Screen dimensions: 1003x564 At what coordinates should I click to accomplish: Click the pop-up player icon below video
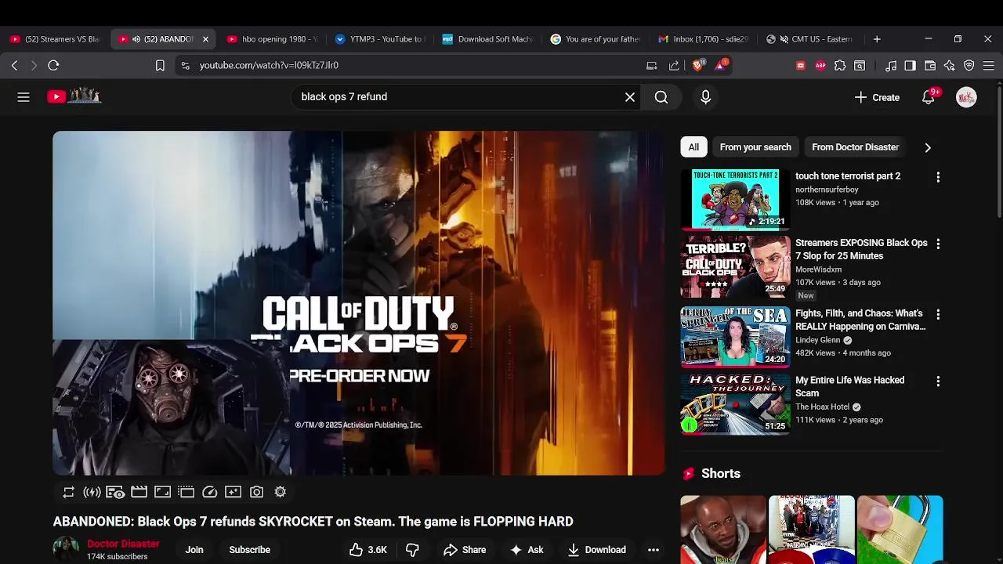pos(186,492)
